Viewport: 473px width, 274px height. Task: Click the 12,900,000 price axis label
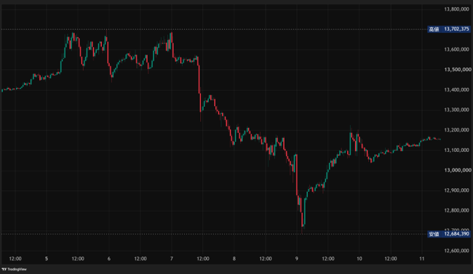456,190
